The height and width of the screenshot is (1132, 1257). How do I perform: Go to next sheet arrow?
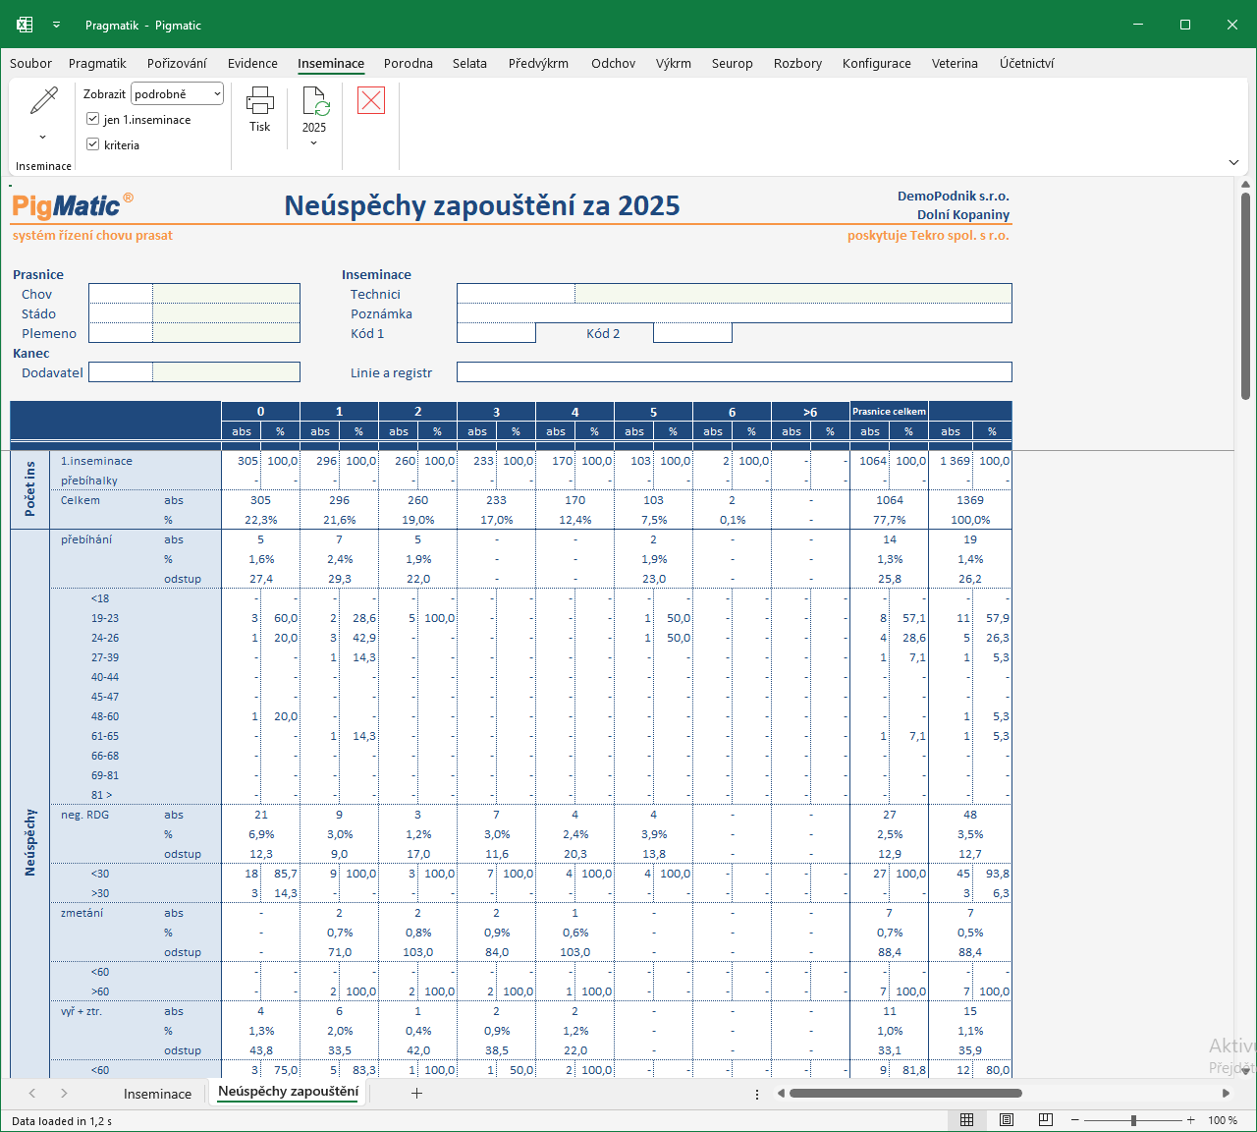64,1093
